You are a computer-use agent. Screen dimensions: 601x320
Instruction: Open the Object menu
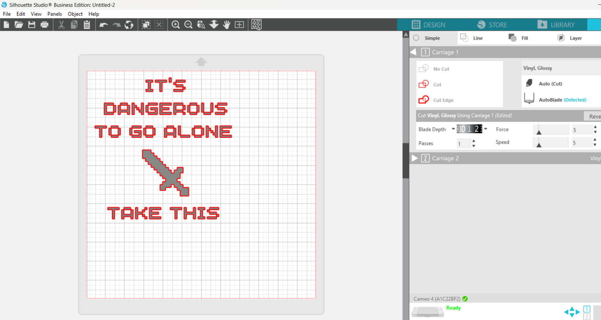click(75, 14)
